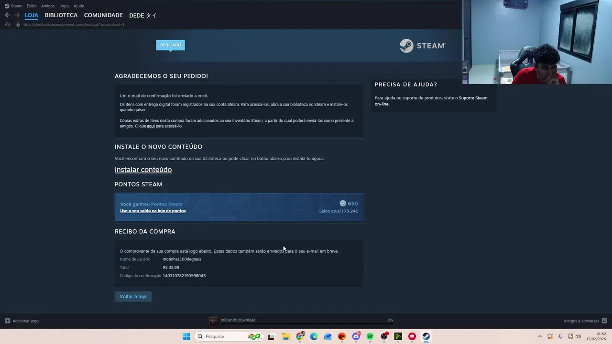Click the Voltar à loja button
The height and width of the screenshot is (344, 612).
[x=133, y=297]
